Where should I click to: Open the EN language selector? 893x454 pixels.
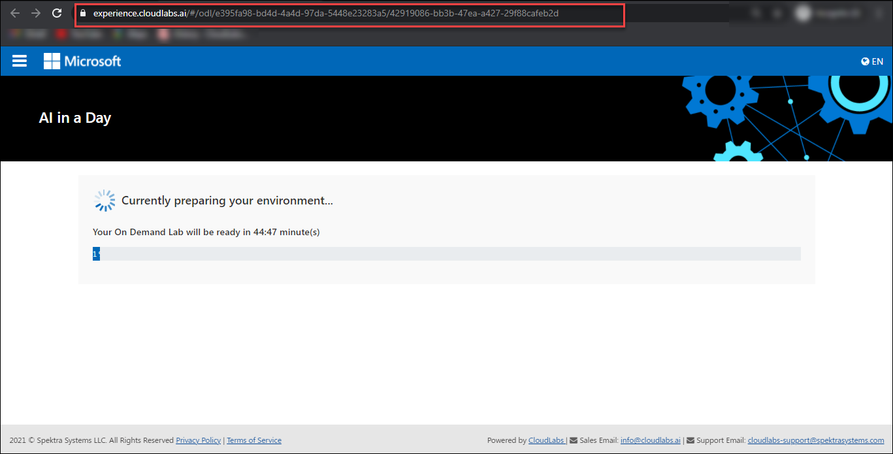point(872,61)
